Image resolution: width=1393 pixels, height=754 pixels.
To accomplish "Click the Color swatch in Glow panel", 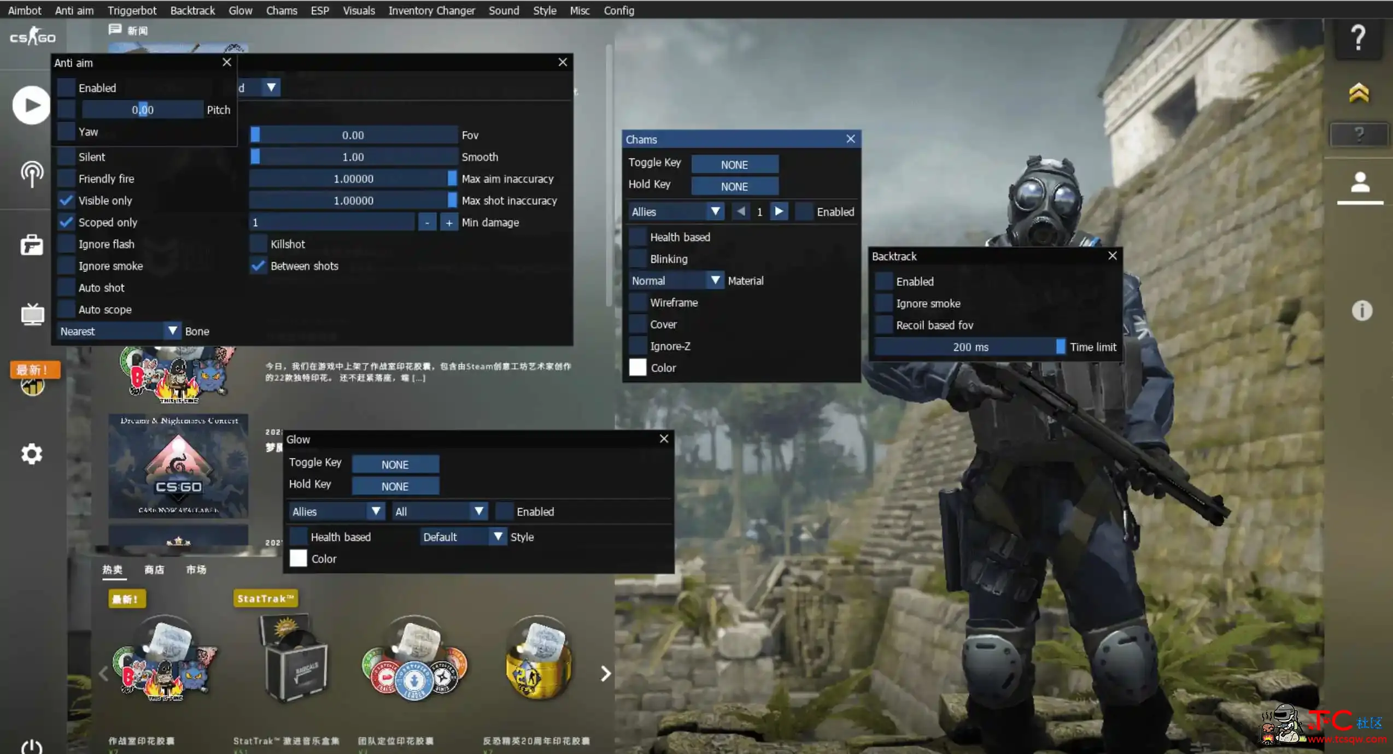I will pos(298,558).
